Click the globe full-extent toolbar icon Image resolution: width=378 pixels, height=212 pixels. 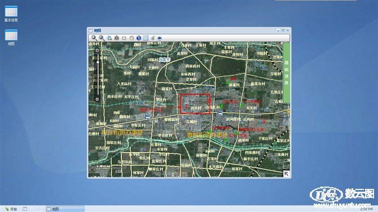pos(109,38)
